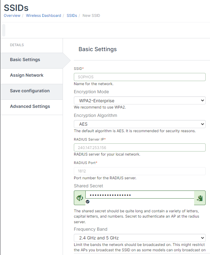This screenshot has width=210, height=255.
Task: Click the DETAILS sidebar header
Action: click(17, 45)
